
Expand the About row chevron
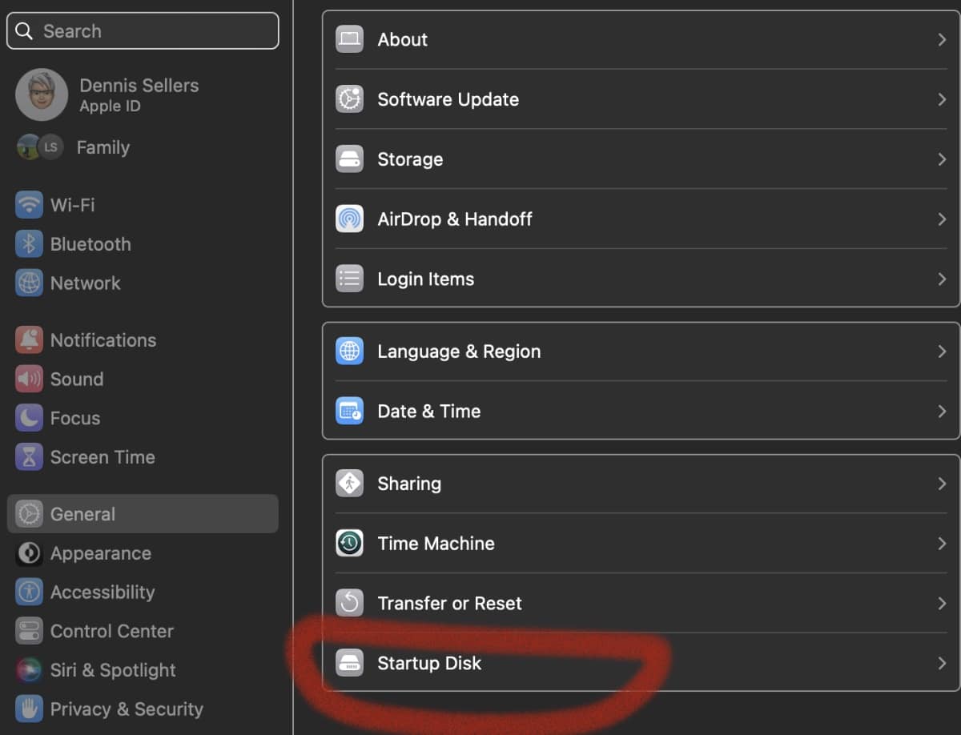coord(942,39)
